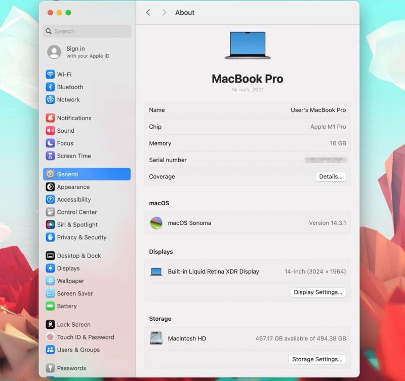Viewport: 405px width, 381px height.
Task: Click the Screen Time hourglass icon
Action: pyautogui.click(x=50, y=156)
